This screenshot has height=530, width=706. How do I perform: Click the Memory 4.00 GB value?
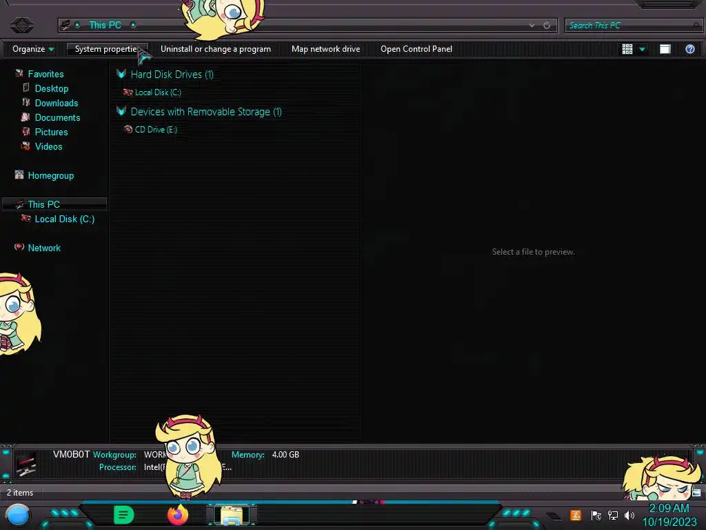coord(285,455)
